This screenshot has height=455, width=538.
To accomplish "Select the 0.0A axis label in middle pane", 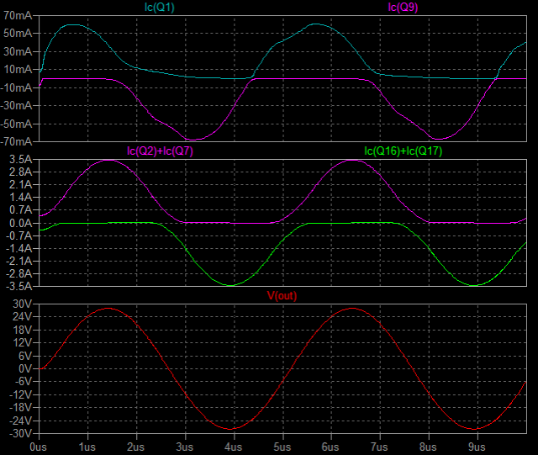I will tap(20, 223).
